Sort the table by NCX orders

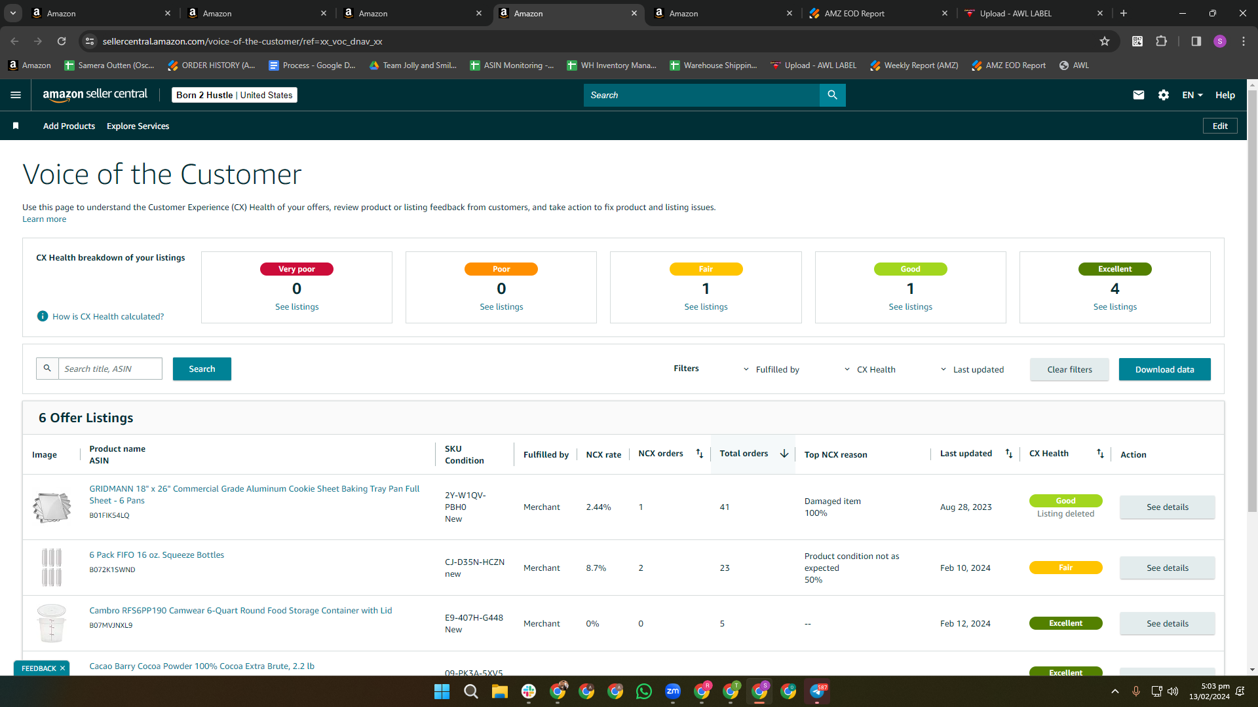click(700, 454)
